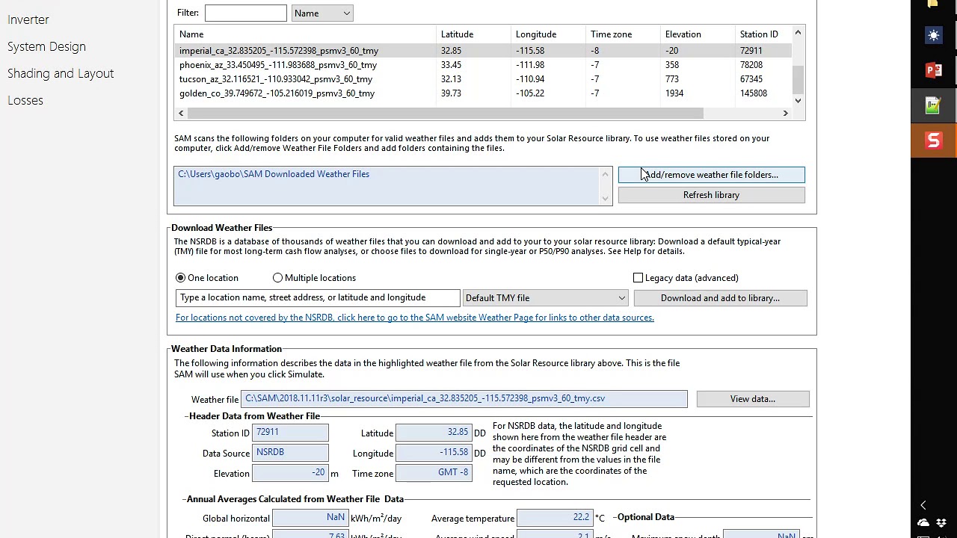Switch to PowerPoint from the taskbar
Screen dimensions: 957x538
click(933, 70)
